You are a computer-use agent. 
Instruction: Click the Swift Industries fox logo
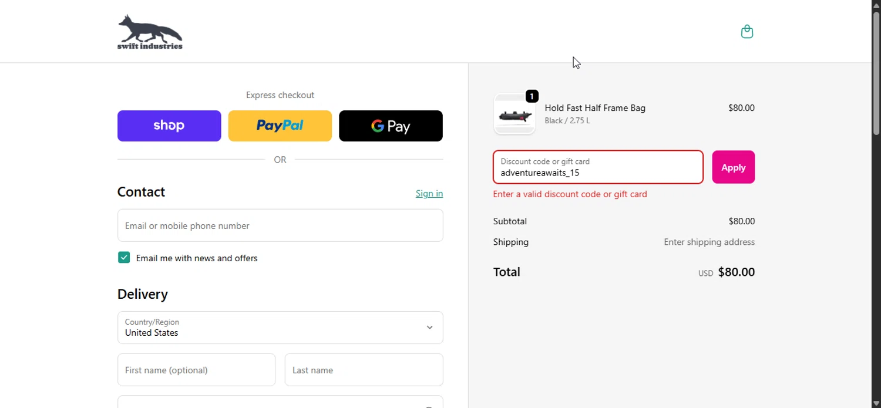click(x=150, y=32)
